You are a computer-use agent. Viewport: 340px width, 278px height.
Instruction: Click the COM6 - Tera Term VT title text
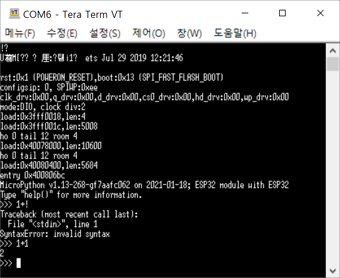[73, 15]
